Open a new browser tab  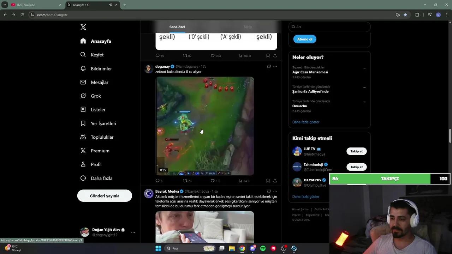pyautogui.click(x=125, y=5)
